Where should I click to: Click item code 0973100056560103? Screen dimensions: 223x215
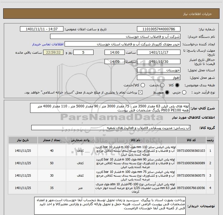click(191, 151)
